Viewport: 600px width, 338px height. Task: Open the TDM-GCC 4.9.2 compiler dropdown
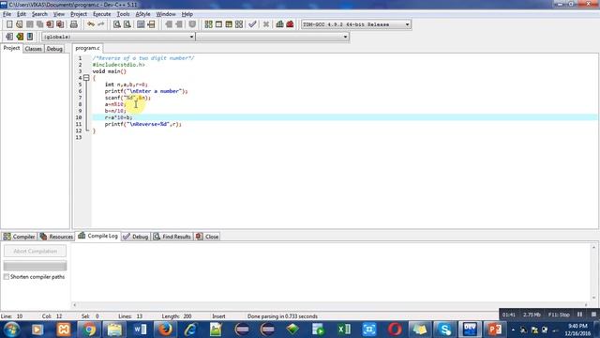tap(356, 24)
